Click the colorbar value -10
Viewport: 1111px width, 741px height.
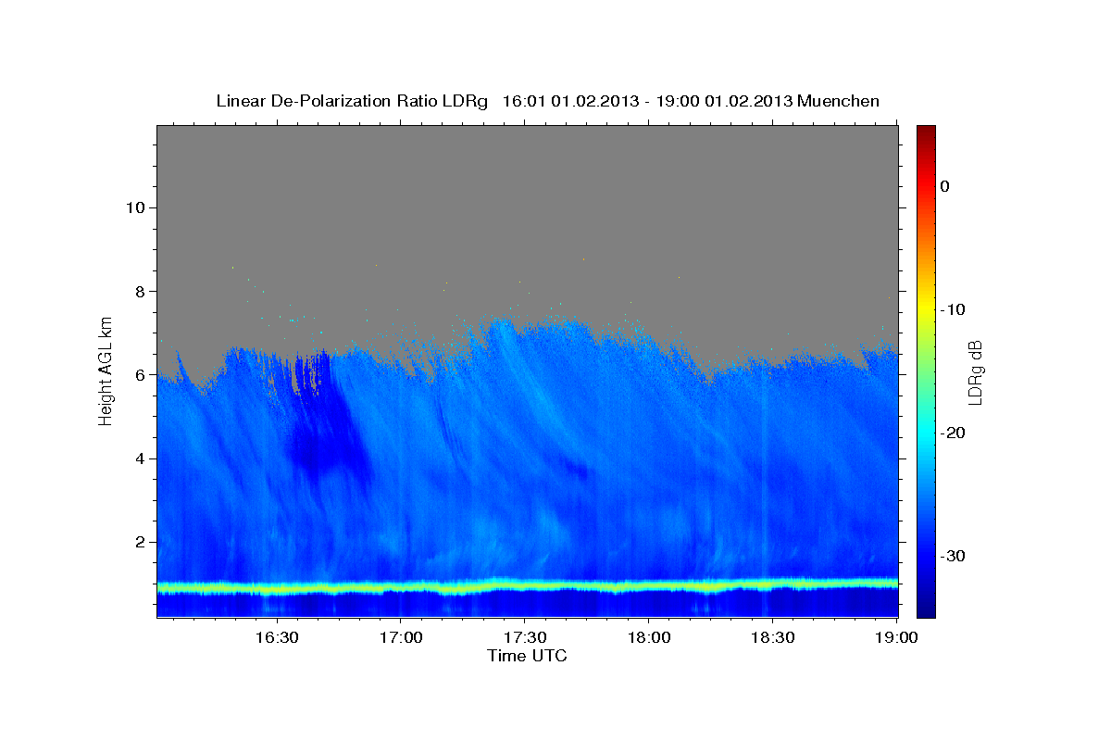tap(954, 309)
